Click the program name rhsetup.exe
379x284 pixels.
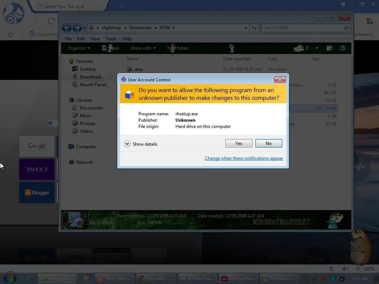click(187, 114)
